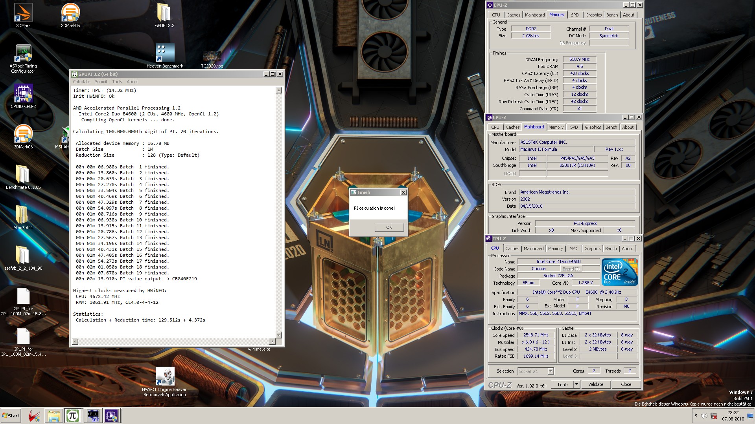Click the CPU-Z Validate button

pyautogui.click(x=595, y=384)
